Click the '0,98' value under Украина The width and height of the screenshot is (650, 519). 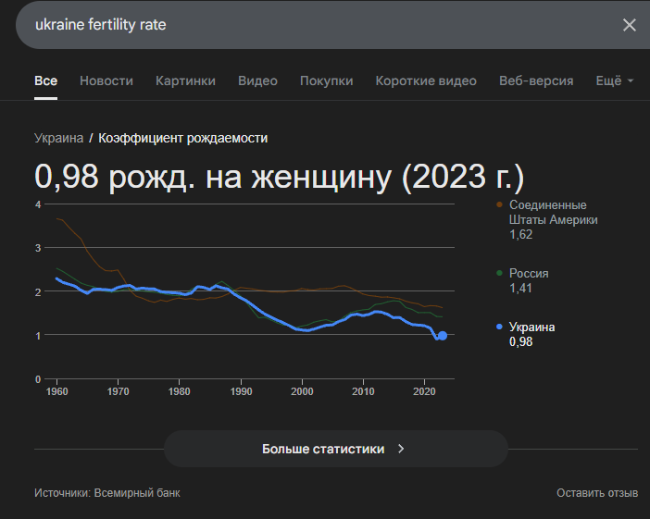click(520, 341)
